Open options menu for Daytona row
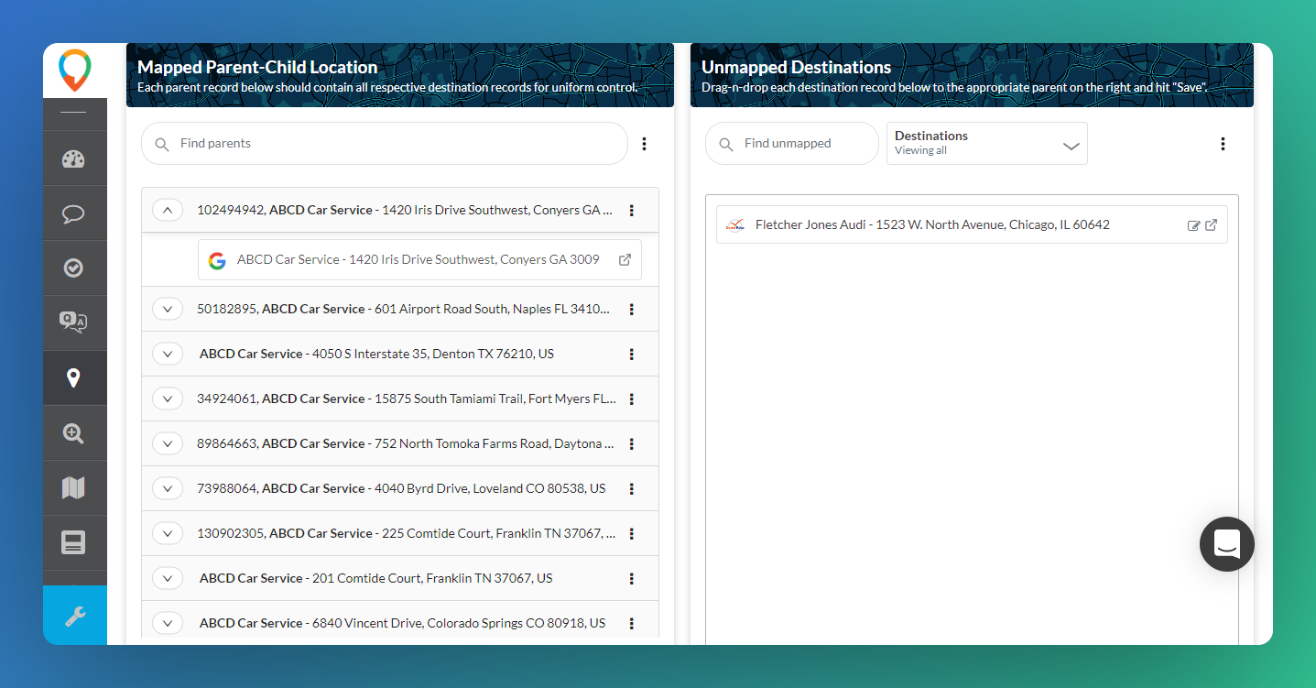 pyautogui.click(x=632, y=444)
